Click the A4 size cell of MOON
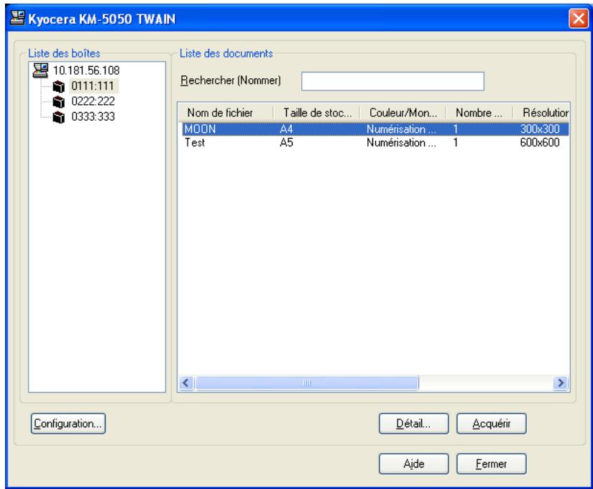 click(x=286, y=129)
